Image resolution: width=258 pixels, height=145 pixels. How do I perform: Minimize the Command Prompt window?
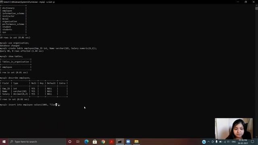pos(238,2)
